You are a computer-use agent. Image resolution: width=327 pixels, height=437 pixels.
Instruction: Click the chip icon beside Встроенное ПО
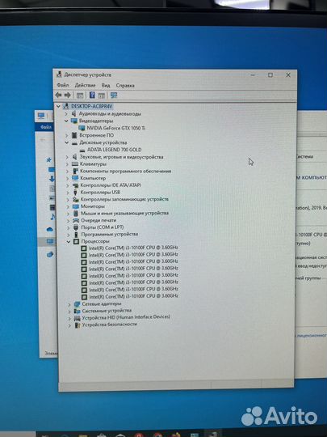click(x=74, y=135)
